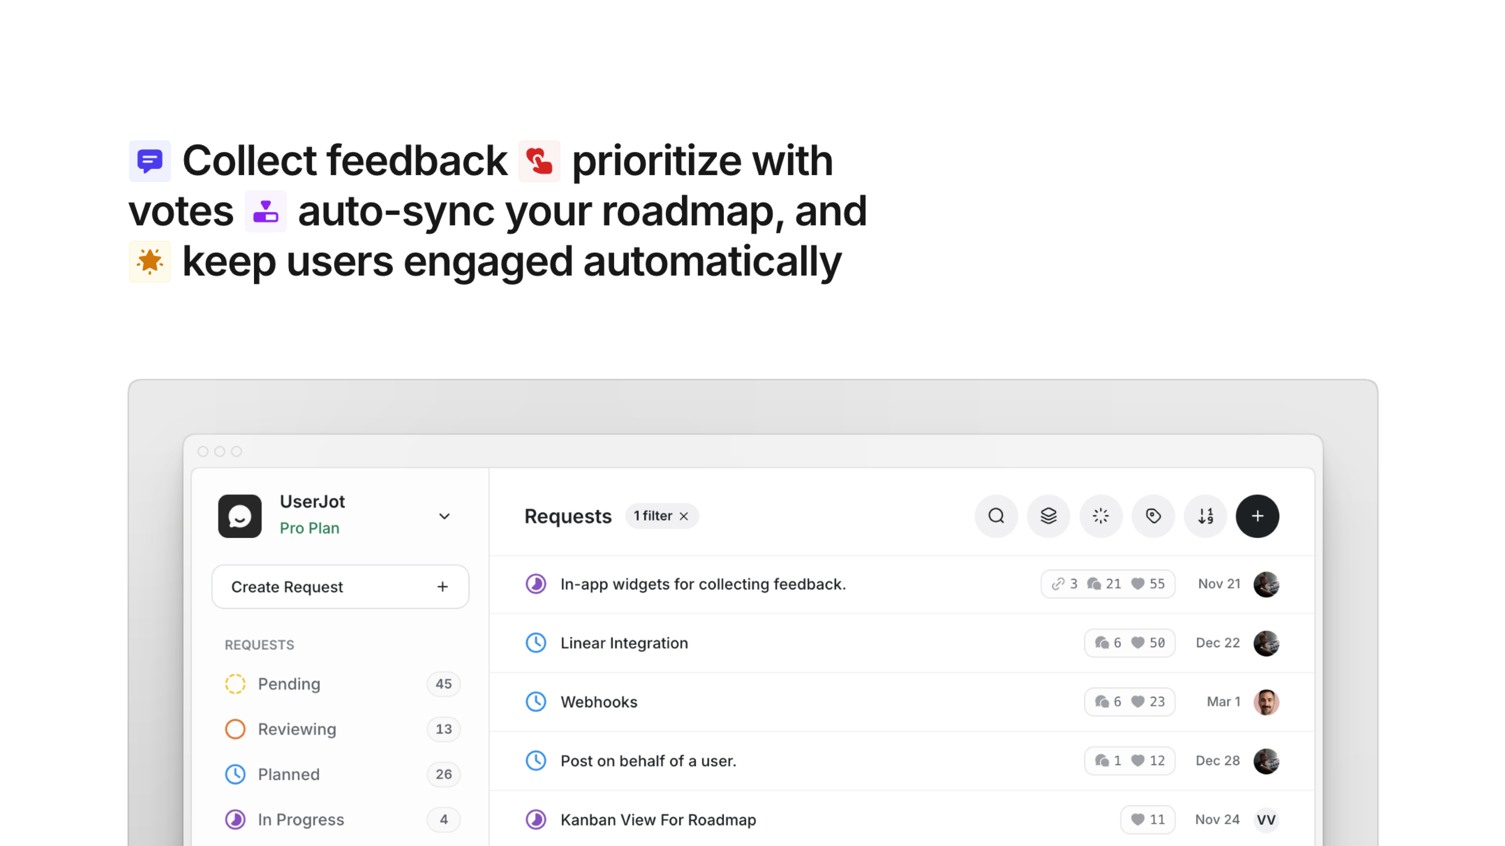Click the Create Request button
The image size is (1505, 846).
pos(340,587)
